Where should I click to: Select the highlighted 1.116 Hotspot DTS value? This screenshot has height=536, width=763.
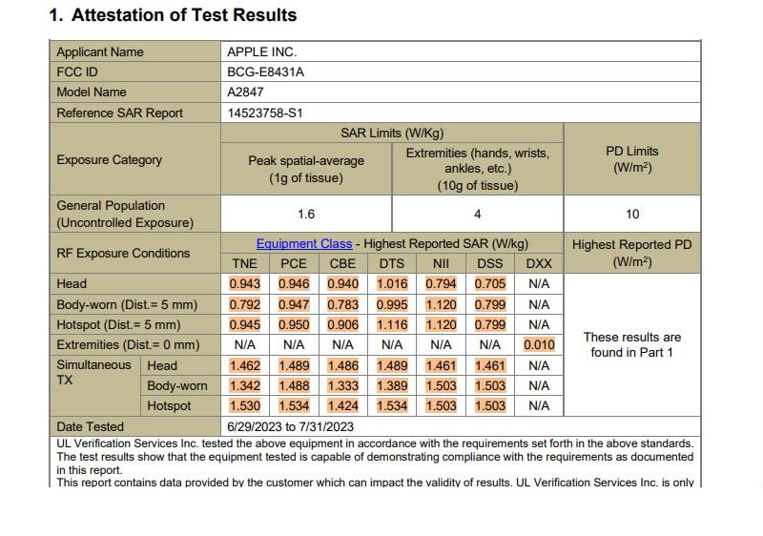(392, 324)
